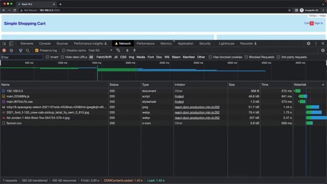
Task: Open DevTools more options menu
Action: point(316,43)
